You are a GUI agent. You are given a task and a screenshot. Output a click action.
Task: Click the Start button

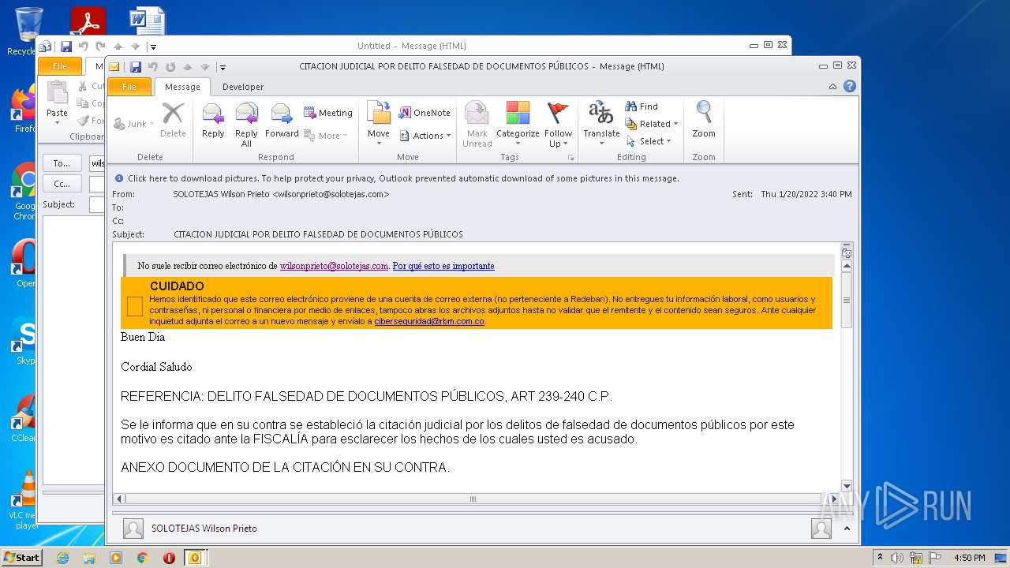click(x=21, y=557)
